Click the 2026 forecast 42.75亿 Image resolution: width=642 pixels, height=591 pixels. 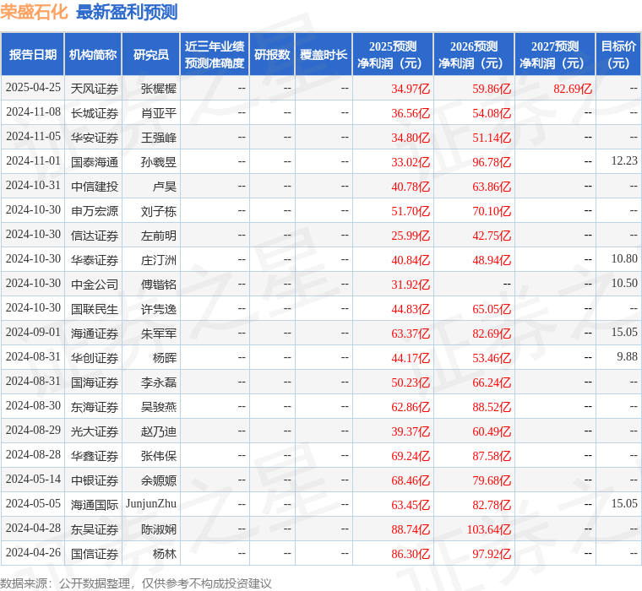(x=492, y=236)
